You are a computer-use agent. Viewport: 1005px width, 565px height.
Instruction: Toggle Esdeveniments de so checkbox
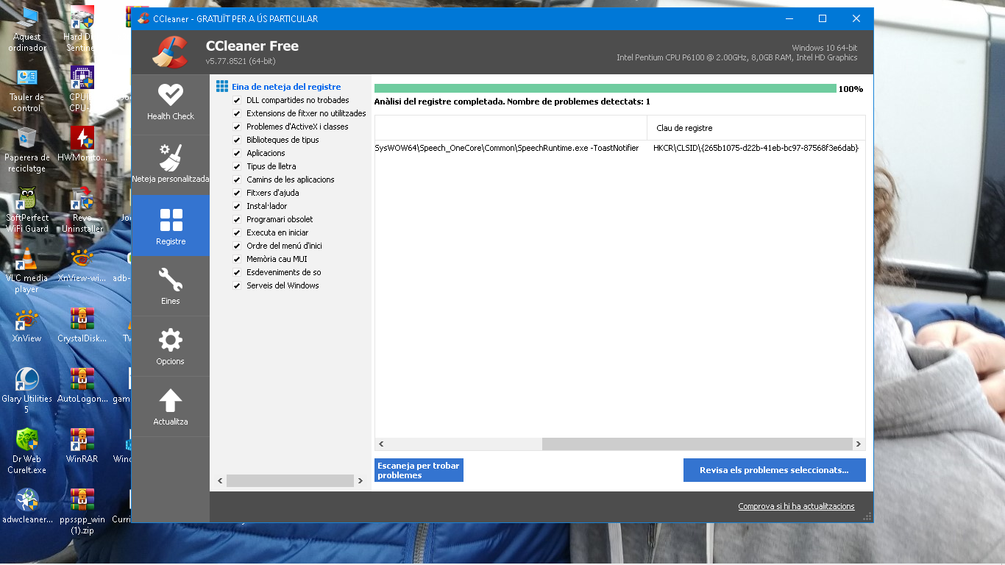(x=237, y=272)
